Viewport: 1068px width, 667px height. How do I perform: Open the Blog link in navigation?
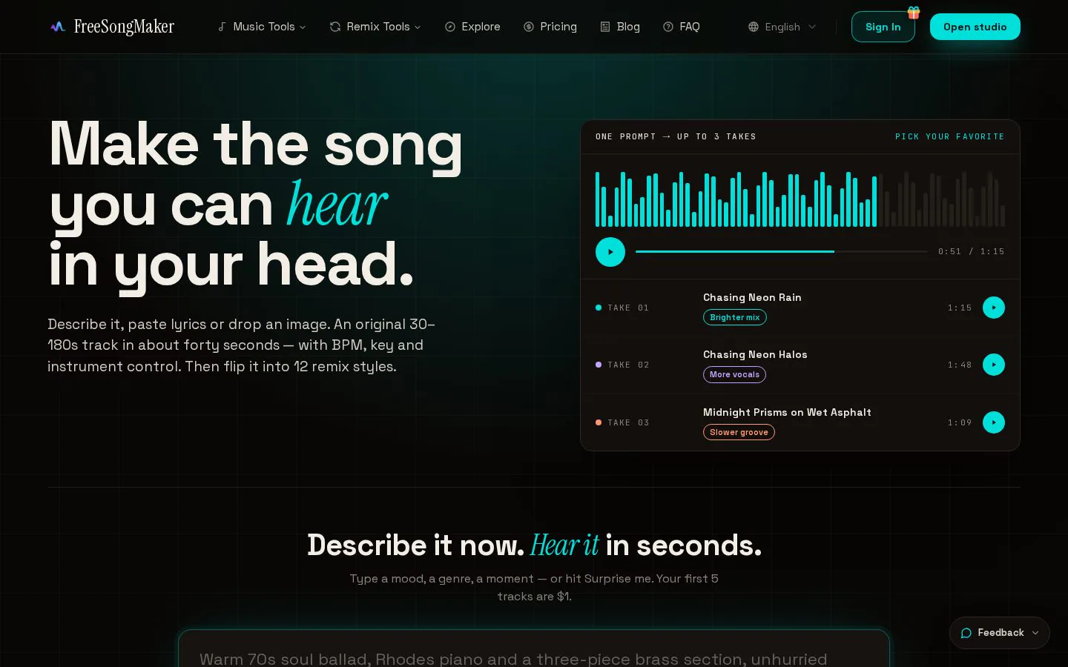[620, 27]
